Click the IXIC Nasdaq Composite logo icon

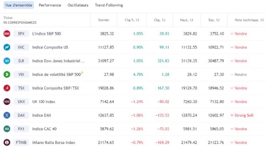click(7, 47)
